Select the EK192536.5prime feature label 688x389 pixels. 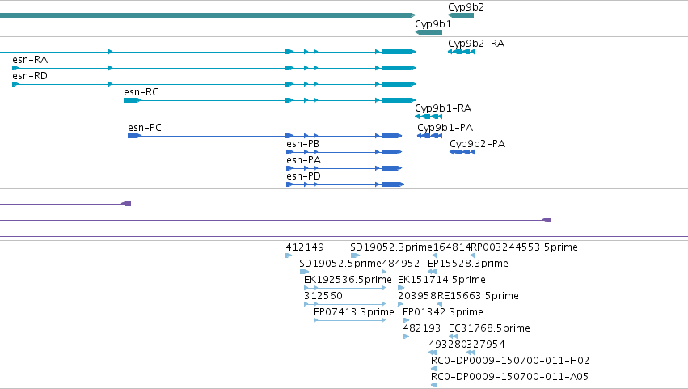(x=348, y=280)
